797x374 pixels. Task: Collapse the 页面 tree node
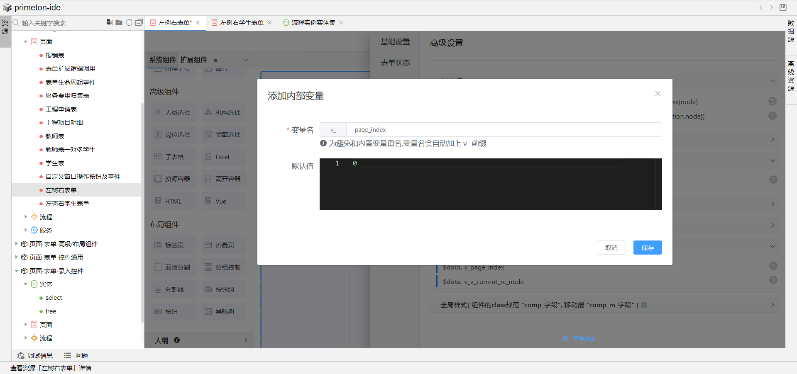(26, 41)
